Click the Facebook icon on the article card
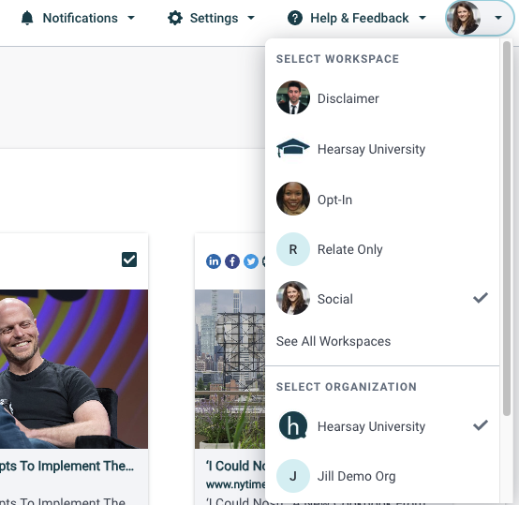This screenshot has width=519, height=505. (232, 261)
